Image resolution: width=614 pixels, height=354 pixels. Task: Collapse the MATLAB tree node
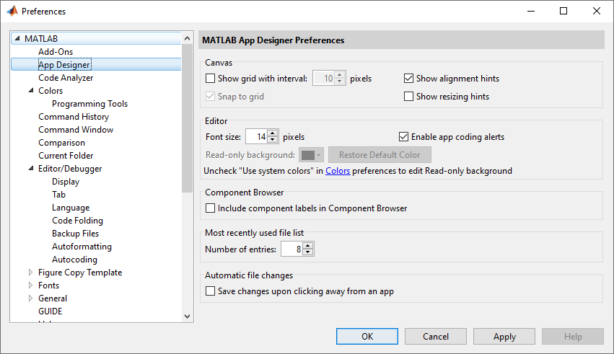click(17, 39)
